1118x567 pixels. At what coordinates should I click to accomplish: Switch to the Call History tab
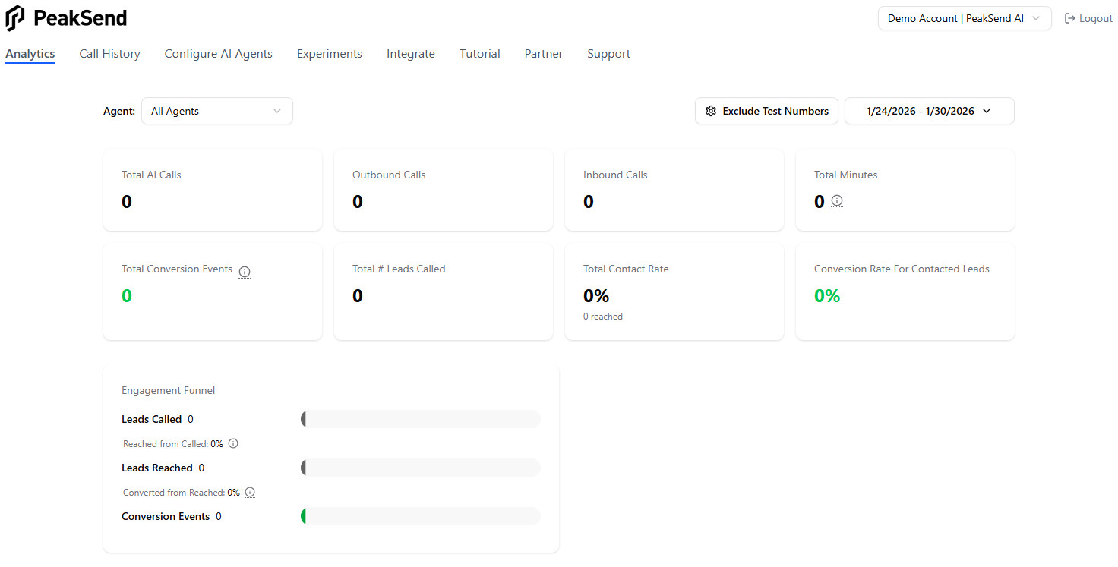[109, 54]
